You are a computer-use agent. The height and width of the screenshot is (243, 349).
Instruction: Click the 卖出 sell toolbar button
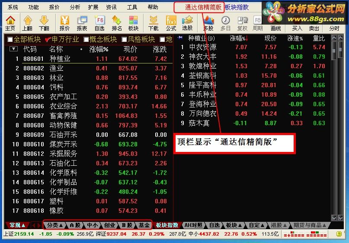click(314, 28)
